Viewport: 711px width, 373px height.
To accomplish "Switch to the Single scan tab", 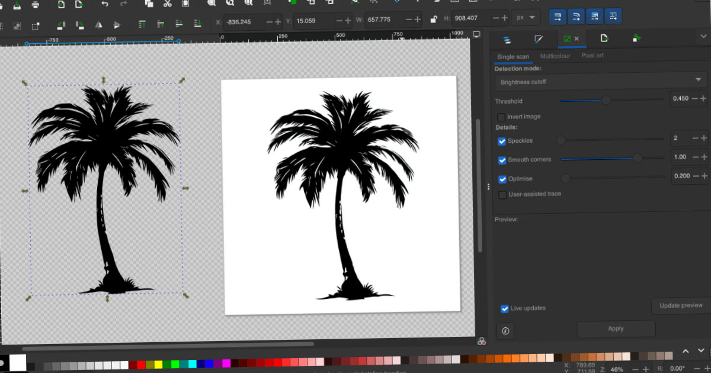I will [x=513, y=56].
